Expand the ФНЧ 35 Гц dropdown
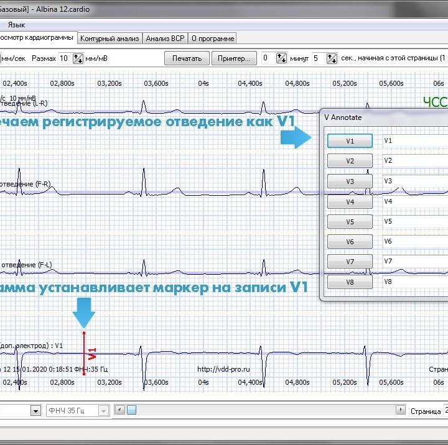448x445 pixels. click(x=103, y=411)
